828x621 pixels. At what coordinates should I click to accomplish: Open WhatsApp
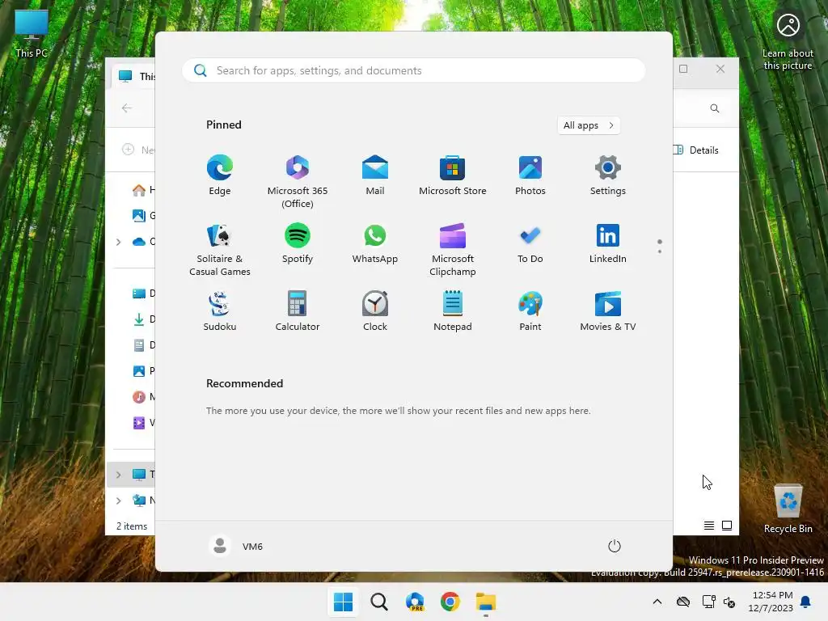point(375,244)
